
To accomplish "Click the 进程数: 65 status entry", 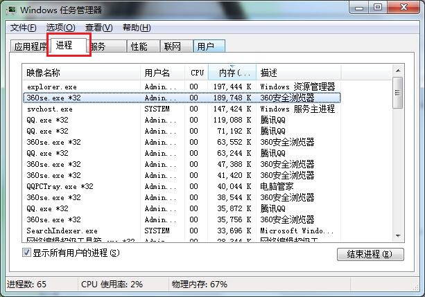I will coord(26,285).
